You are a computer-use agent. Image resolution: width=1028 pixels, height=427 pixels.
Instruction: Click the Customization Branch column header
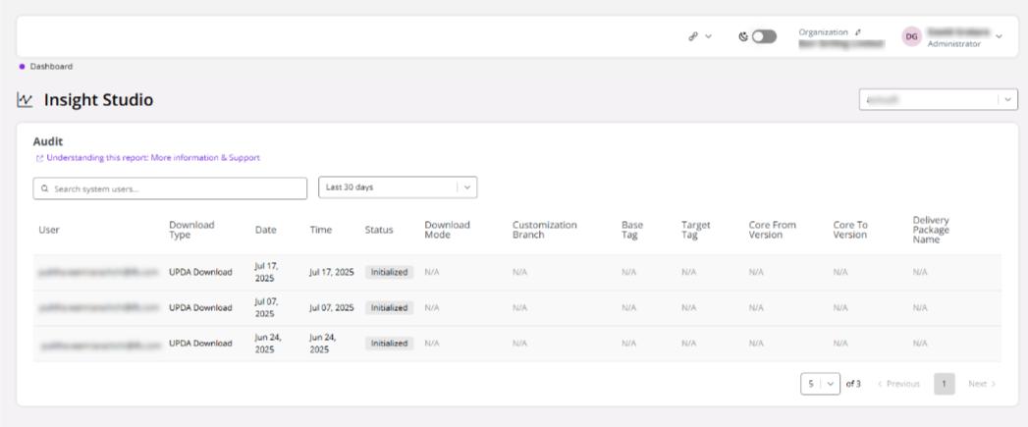[545, 230]
